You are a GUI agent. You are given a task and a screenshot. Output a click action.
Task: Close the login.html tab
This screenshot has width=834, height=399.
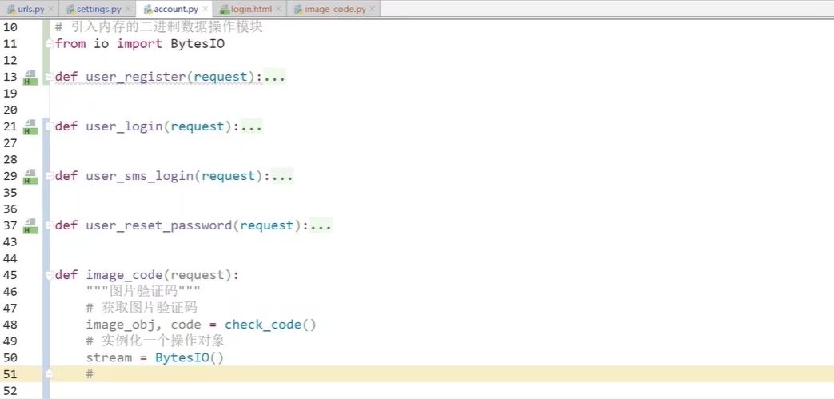click(278, 9)
